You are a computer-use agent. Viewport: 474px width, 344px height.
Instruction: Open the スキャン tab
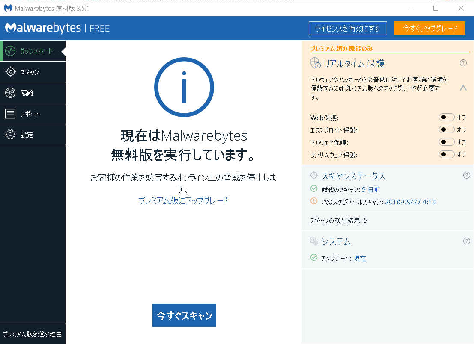click(33, 72)
